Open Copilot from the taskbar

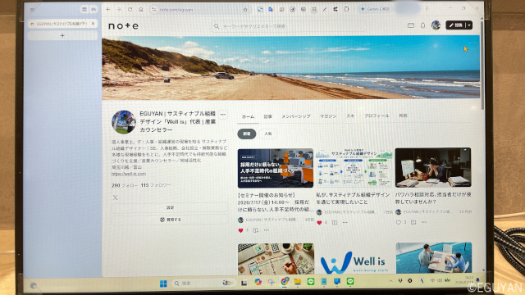258,282
